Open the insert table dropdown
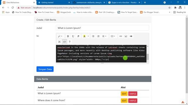 pos(113,36)
